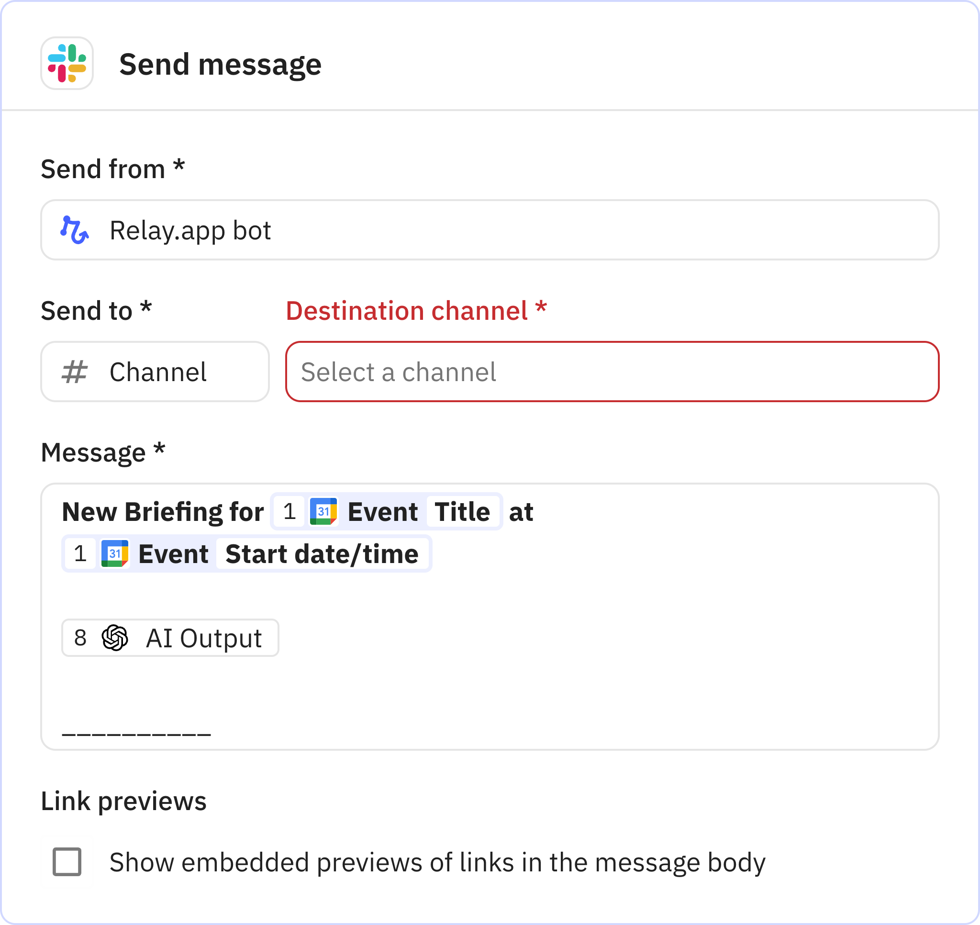Click the required Destination channel field outline
Image resolution: width=980 pixels, height=925 pixels.
coord(611,372)
